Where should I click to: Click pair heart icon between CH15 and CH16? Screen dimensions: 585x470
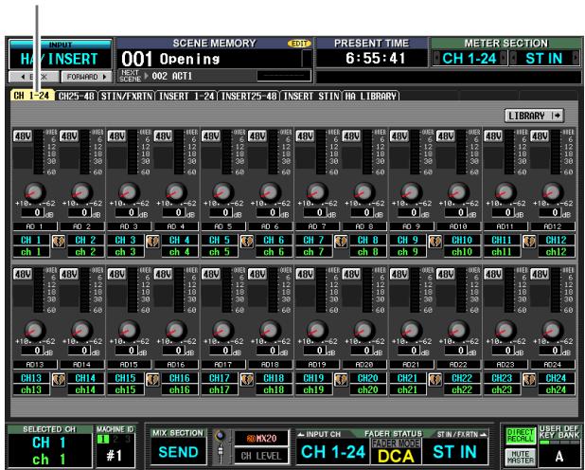(x=152, y=380)
